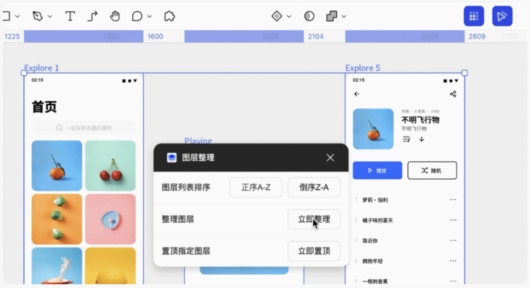Expand the boolean operations dropdown arrow
Image resolution: width=530 pixels, height=288 pixels.
[x=344, y=17]
